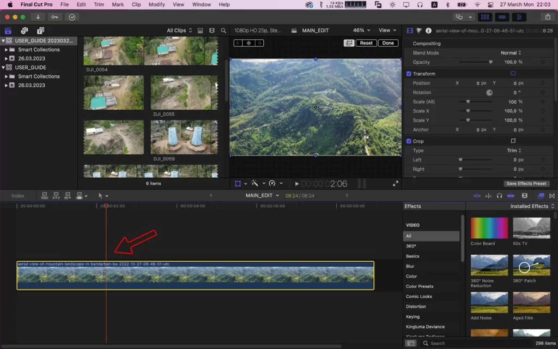Screen dimensions: 558x349
Task: Click the Index button
Action: tap(18, 196)
